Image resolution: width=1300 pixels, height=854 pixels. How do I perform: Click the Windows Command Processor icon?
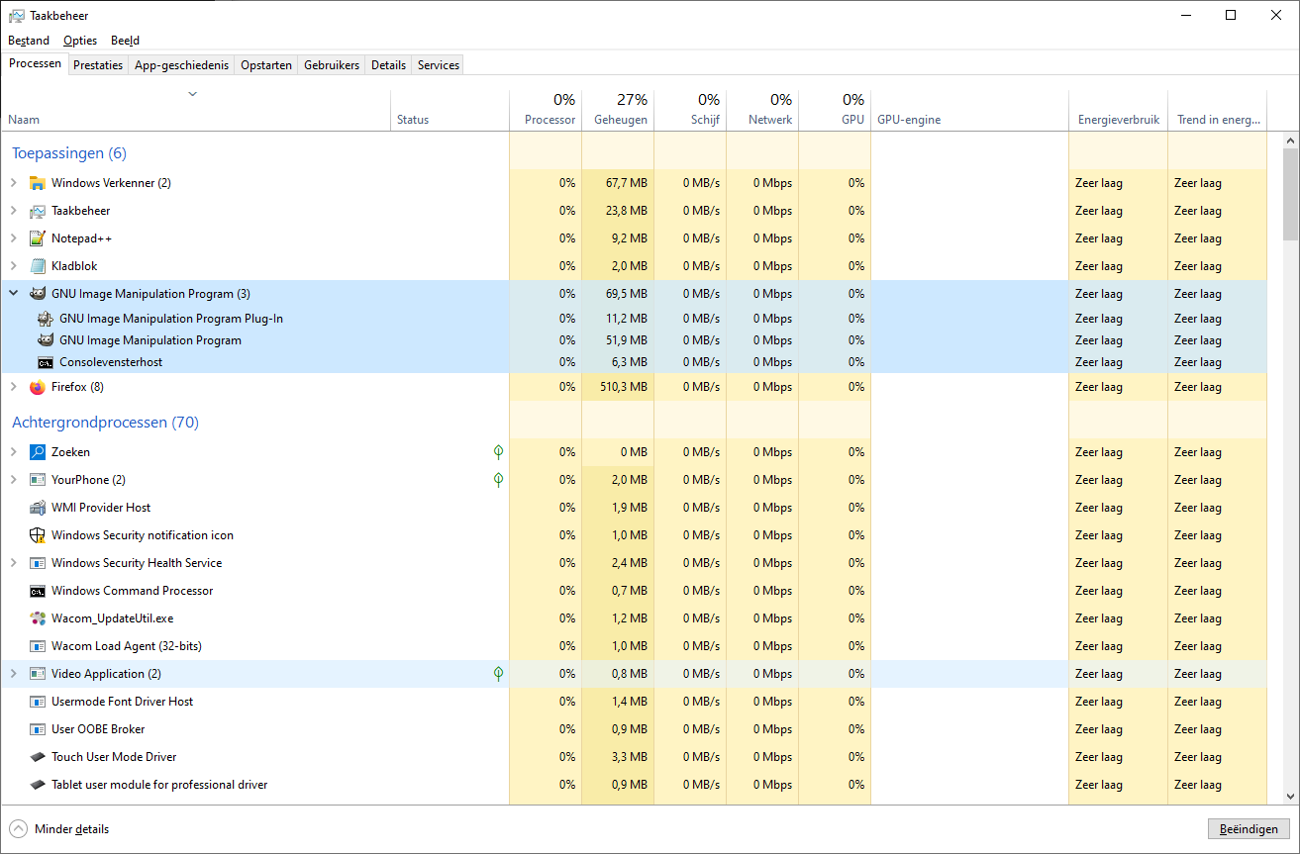(x=38, y=591)
